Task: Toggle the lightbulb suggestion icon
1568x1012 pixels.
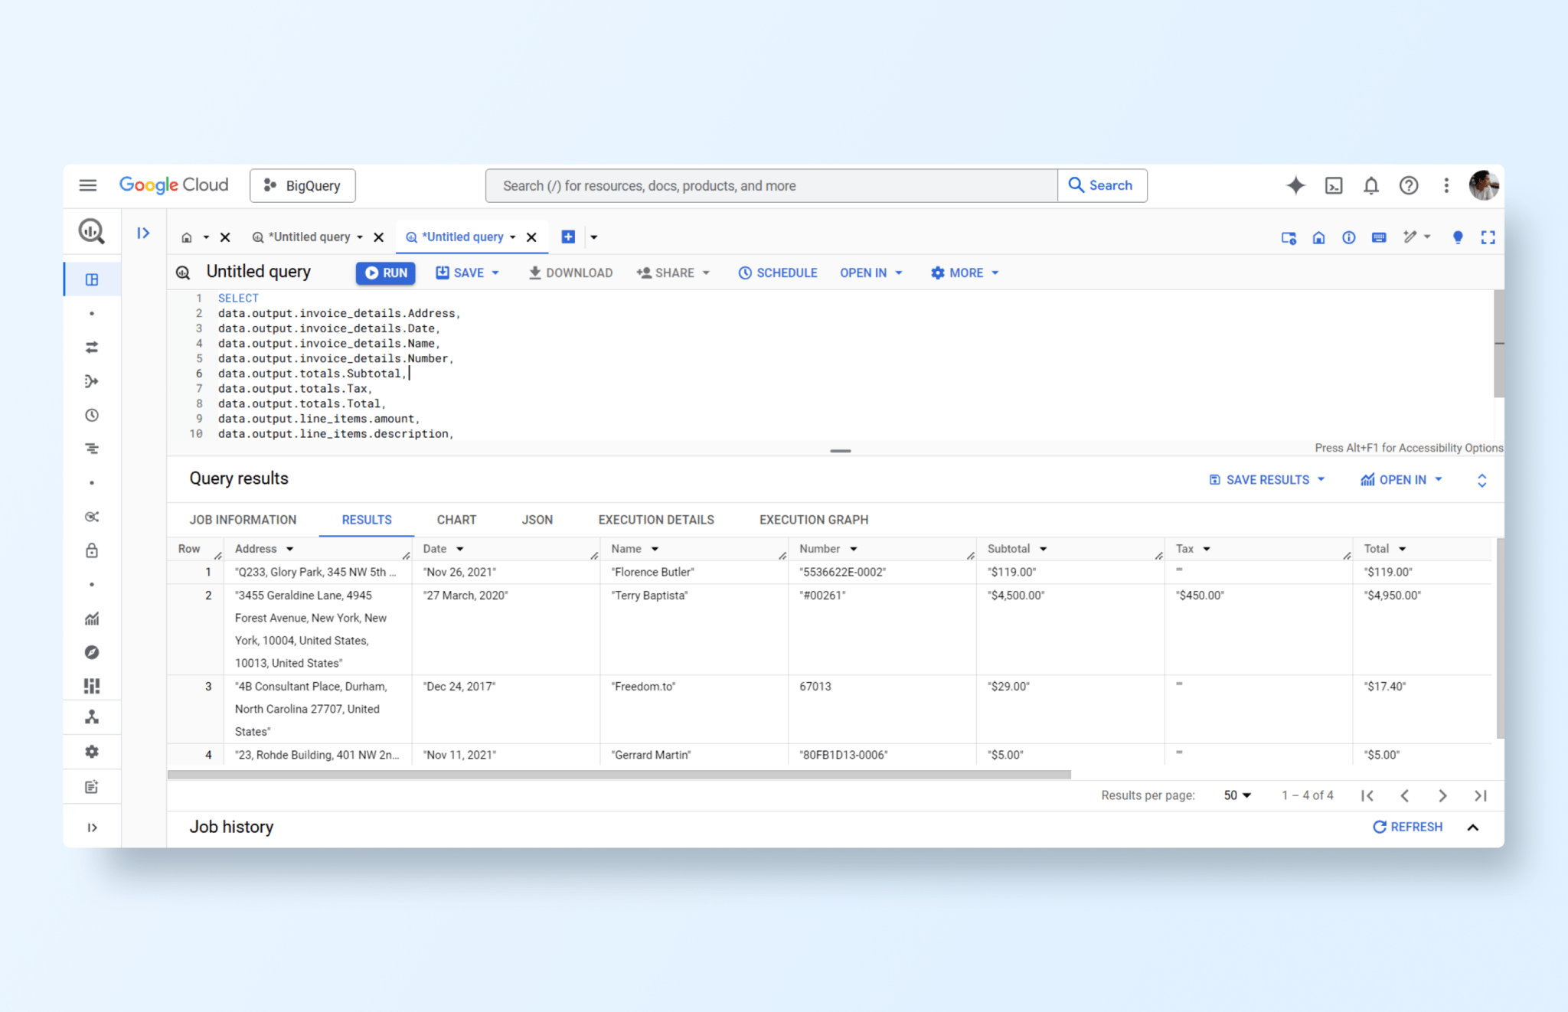Action: [1457, 237]
